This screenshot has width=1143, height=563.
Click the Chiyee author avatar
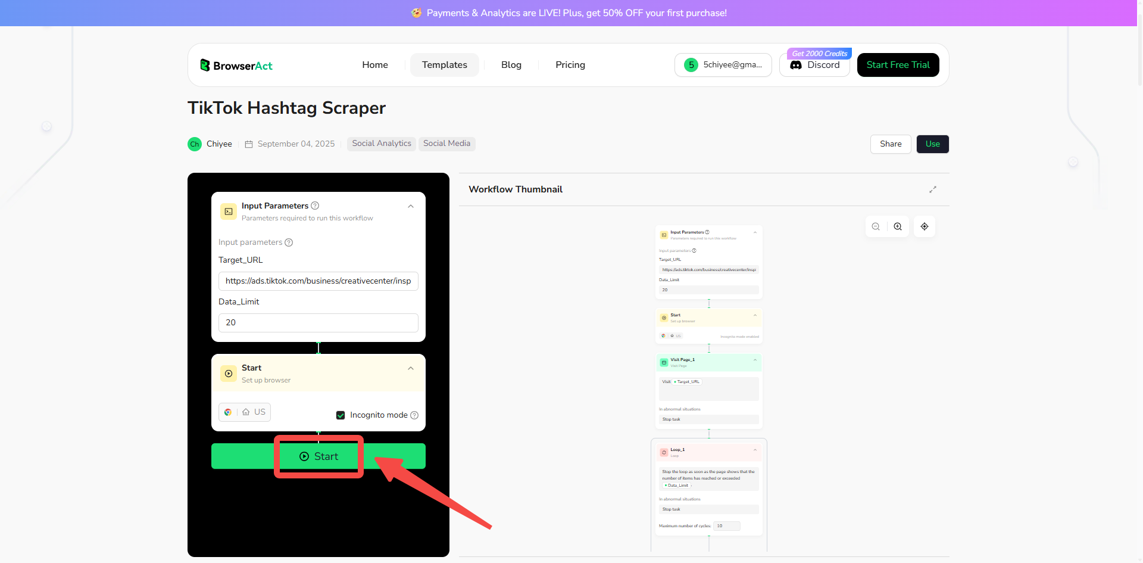pyautogui.click(x=195, y=144)
